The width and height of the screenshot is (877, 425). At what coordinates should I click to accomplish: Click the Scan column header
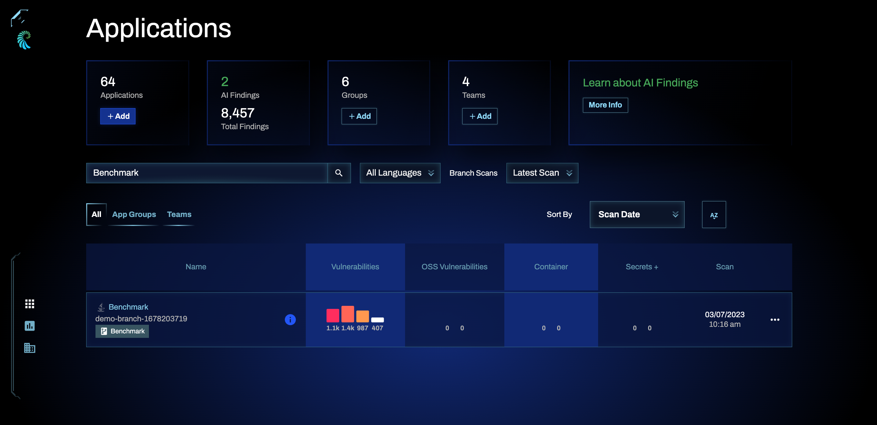725,267
